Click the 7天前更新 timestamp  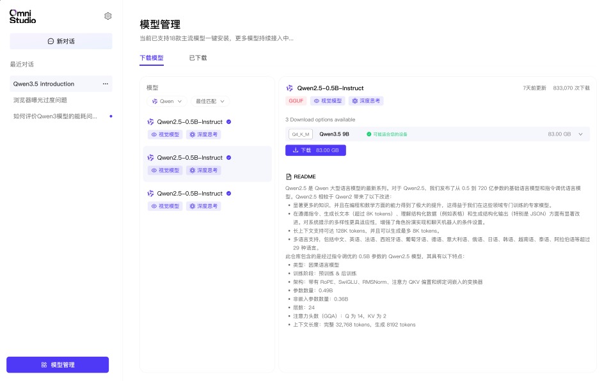535,88
